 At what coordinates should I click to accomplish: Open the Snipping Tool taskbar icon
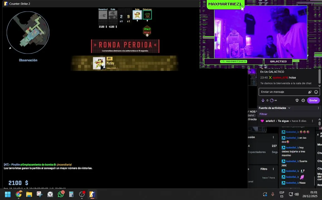40,194
